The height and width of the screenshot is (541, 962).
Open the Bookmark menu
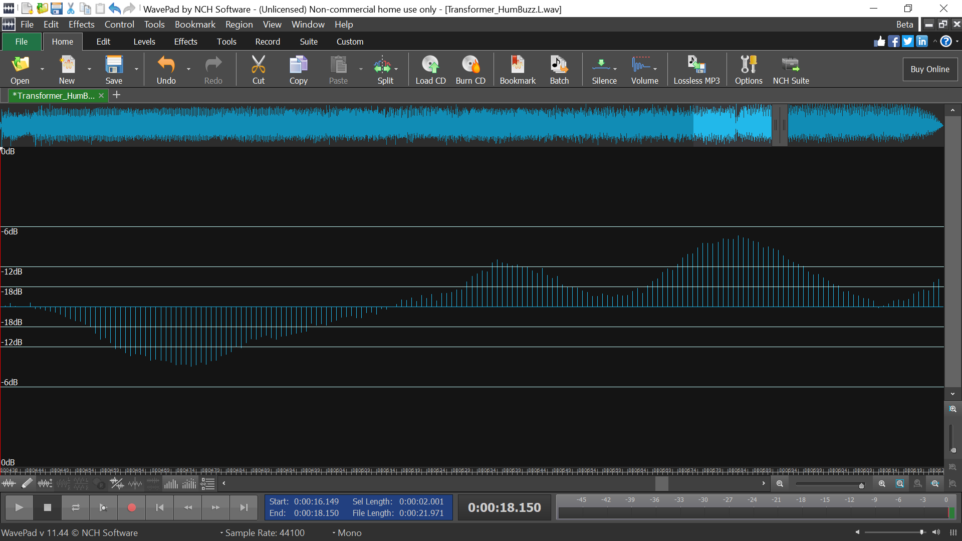point(195,24)
